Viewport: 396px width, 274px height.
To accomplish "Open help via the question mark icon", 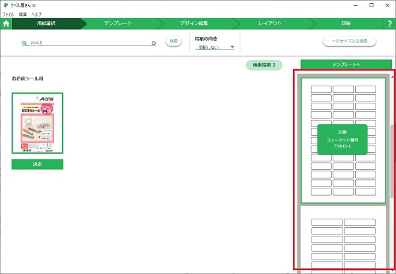I will [x=389, y=24].
